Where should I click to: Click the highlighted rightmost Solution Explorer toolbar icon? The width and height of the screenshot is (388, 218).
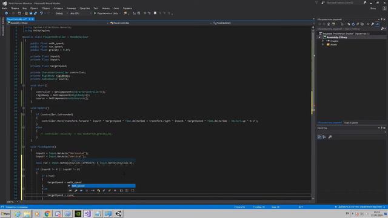tap(377, 24)
